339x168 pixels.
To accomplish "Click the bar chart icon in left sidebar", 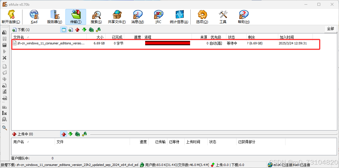I will [x=4, y=33].
